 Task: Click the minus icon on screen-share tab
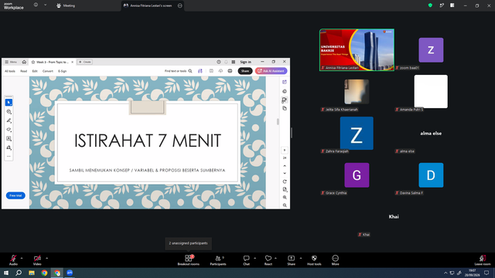(180, 5)
